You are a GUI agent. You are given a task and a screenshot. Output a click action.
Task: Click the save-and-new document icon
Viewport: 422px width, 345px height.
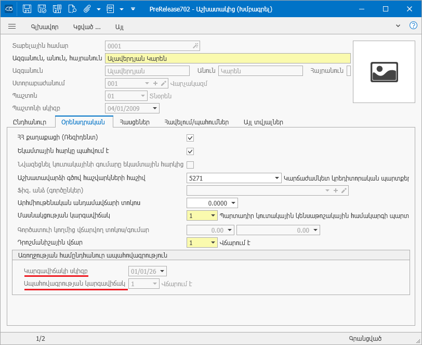pos(57,9)
